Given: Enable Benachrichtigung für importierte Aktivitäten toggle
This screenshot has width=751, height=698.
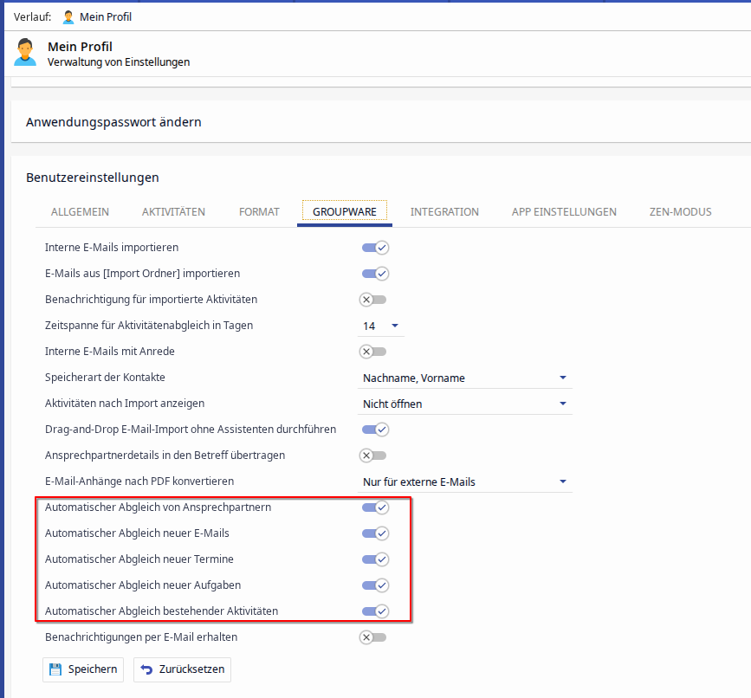Looking at the screenshot, I should tap(374, 300).
